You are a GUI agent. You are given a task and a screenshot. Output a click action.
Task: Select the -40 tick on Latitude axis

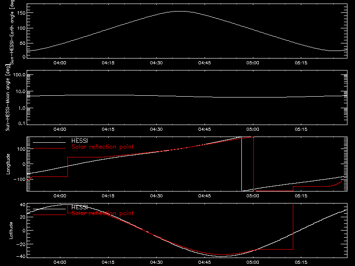[21, 256]
